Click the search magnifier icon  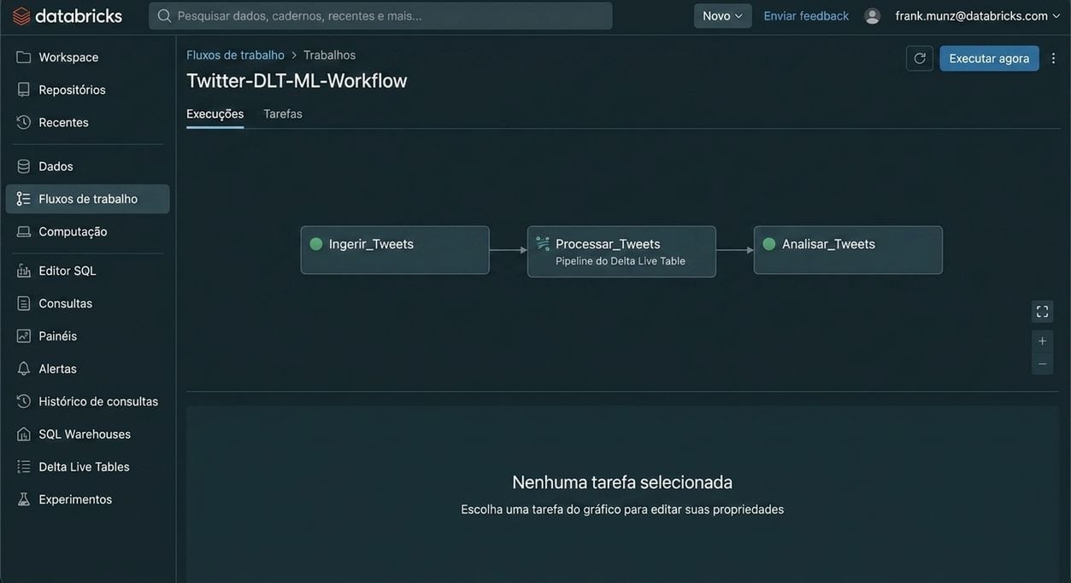pos(164,15)
